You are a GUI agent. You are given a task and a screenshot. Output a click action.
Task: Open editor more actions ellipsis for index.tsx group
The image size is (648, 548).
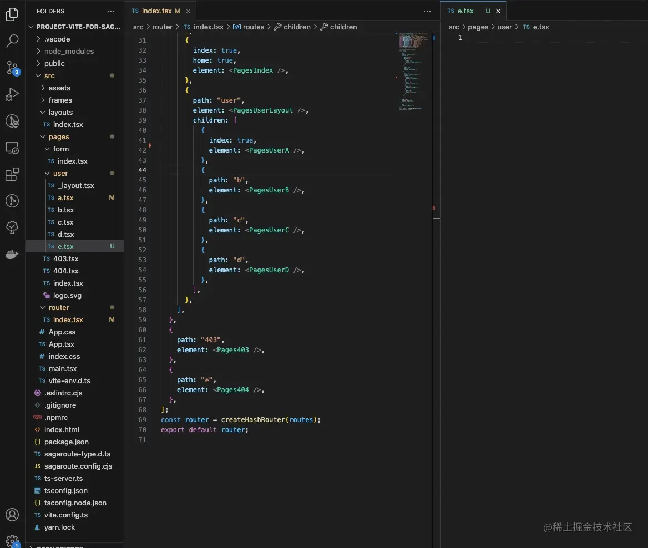tap(427, 11)
